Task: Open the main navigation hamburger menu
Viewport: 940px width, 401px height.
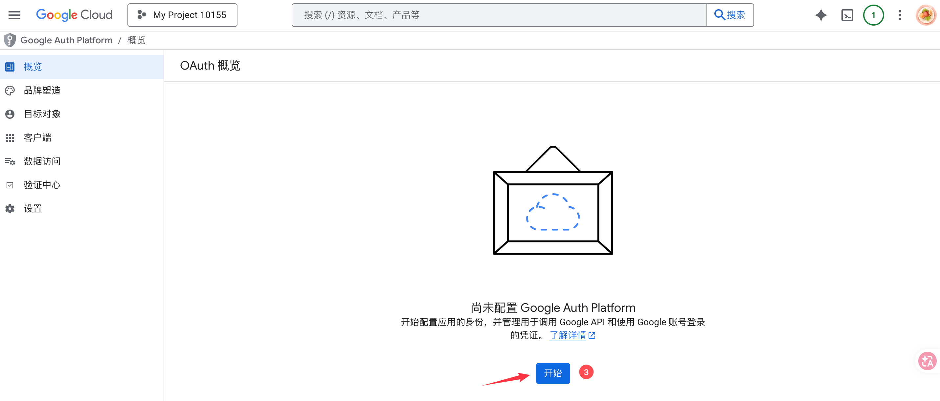Action: [x=14, y=15]
